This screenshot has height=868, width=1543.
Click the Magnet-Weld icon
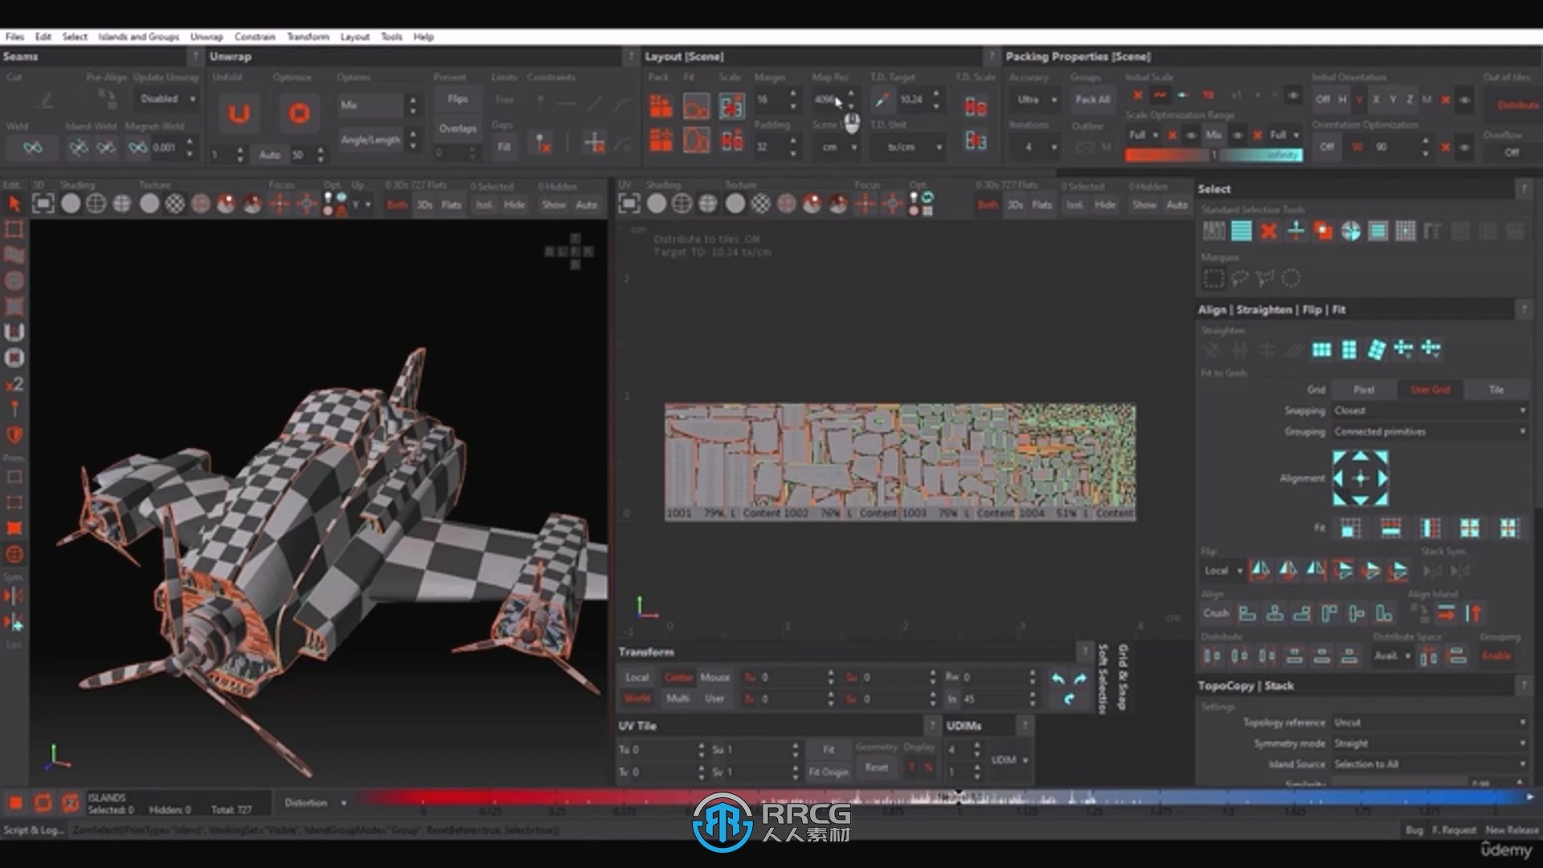click(x=138, y=147)
